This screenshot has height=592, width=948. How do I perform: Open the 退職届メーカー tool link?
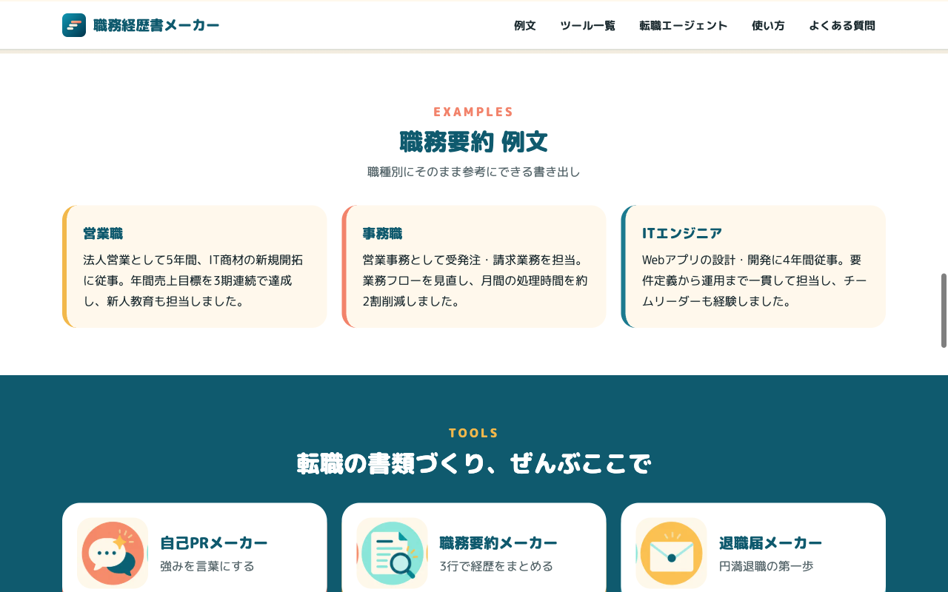click(x=753, y=548)
